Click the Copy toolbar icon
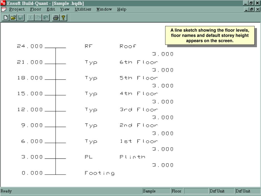The width and height of the screenshot is (261, 196). click(x=38, y=18)
